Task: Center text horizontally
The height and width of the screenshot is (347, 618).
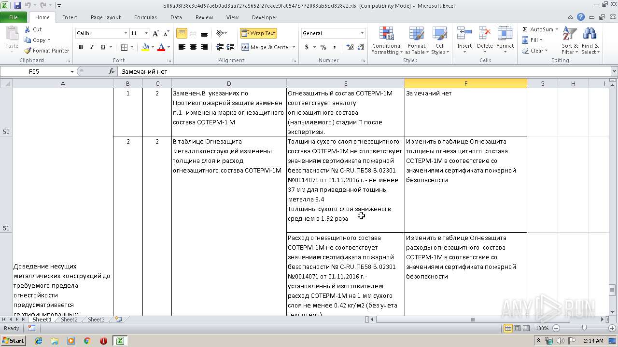Action: 193,47
